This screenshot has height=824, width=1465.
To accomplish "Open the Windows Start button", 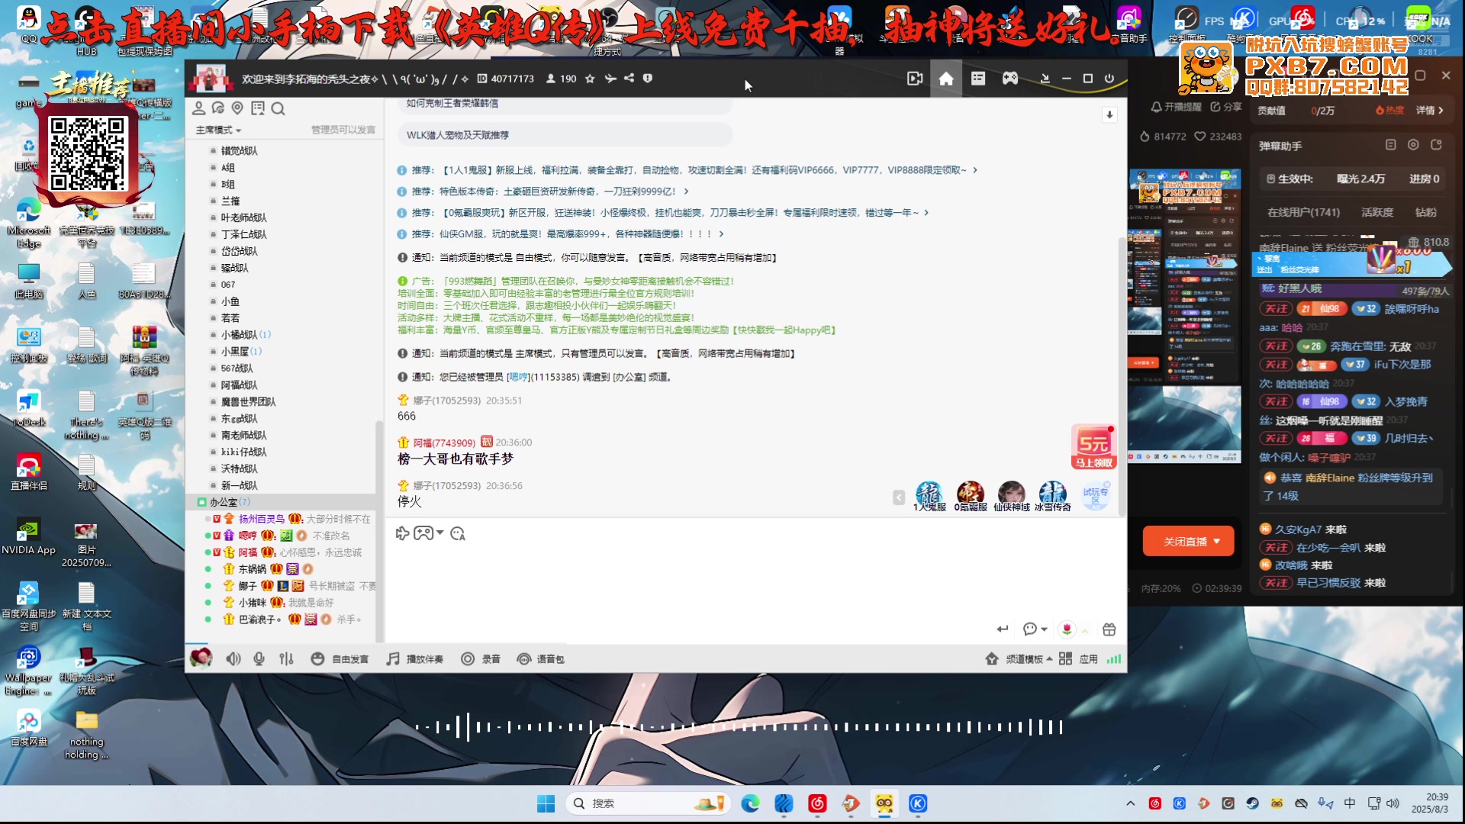I will (546, 803).
